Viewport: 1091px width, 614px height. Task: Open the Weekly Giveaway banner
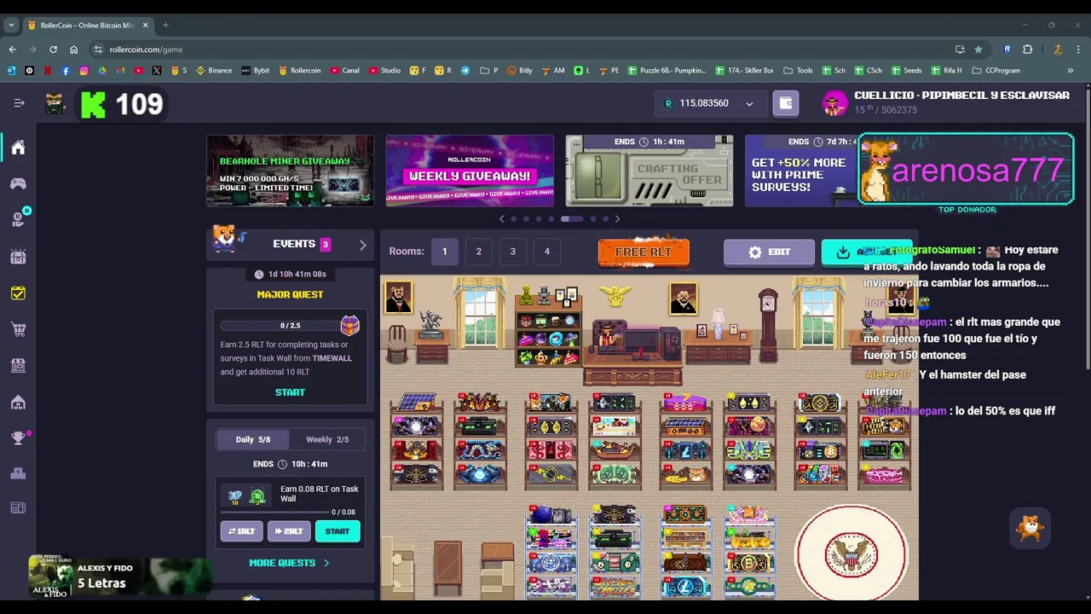coord(470,171)
